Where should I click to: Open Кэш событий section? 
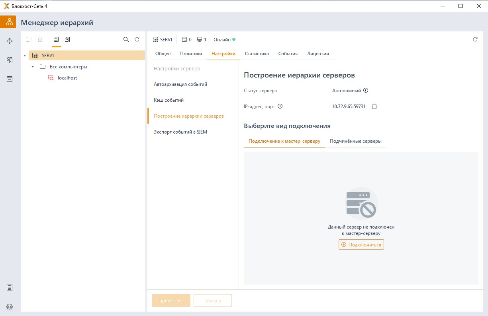click(x=169, y=100)
